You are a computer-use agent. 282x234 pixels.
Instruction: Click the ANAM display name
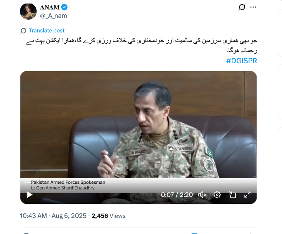(50, 7)
